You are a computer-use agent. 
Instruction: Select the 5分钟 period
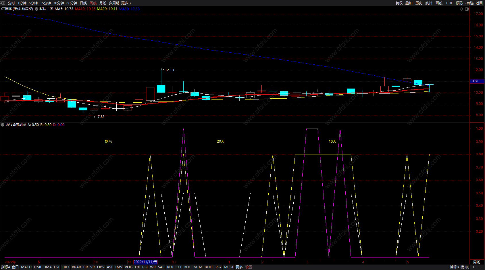coord(33,3)
